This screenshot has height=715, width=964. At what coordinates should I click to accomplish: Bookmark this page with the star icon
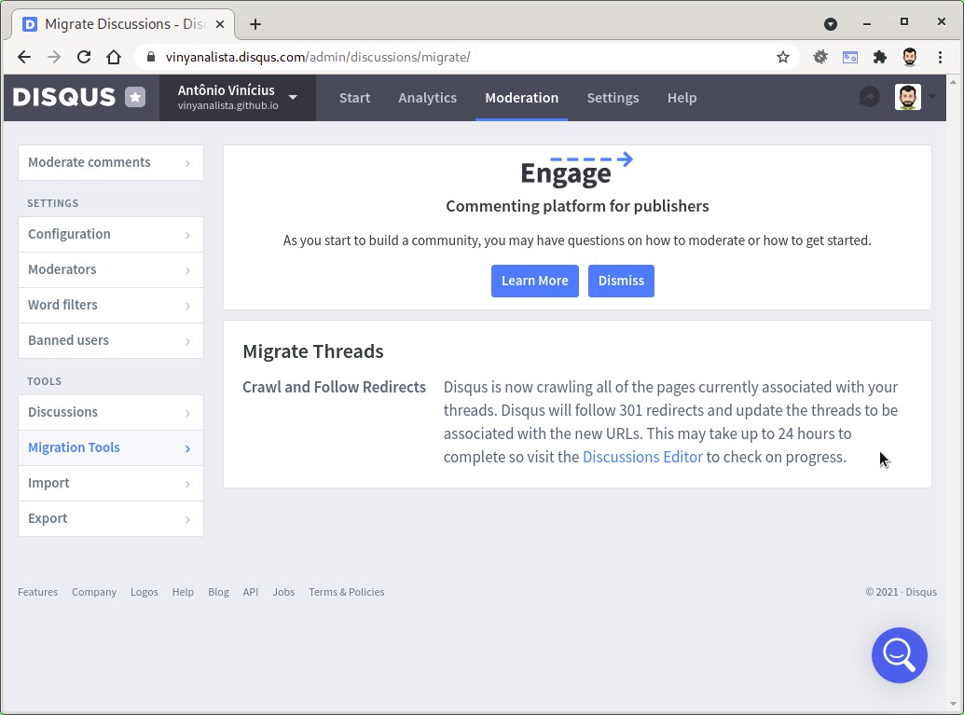[782, 57]
